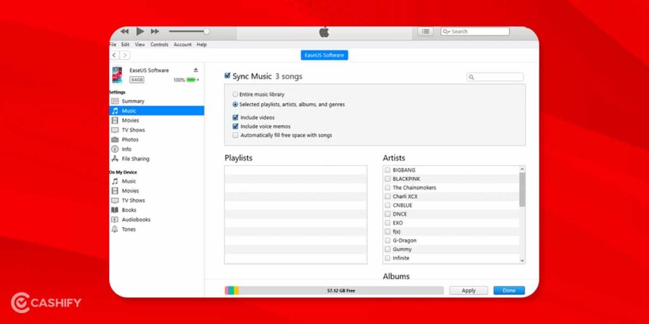The height and width of the screenshot is (324, 649).
Task: Check the f(x) artist checkbox
Action: pyautogui.click(x=387, y=232)
